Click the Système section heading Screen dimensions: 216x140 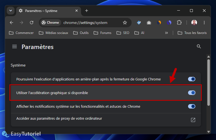[18, 65]
